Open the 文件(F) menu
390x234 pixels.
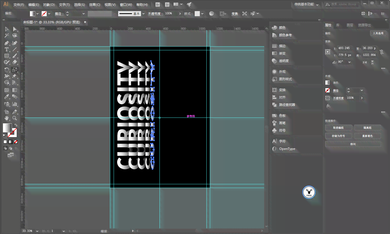19,5
